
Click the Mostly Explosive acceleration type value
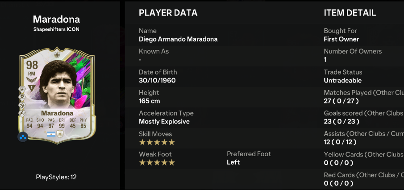[x=164, y=121]
